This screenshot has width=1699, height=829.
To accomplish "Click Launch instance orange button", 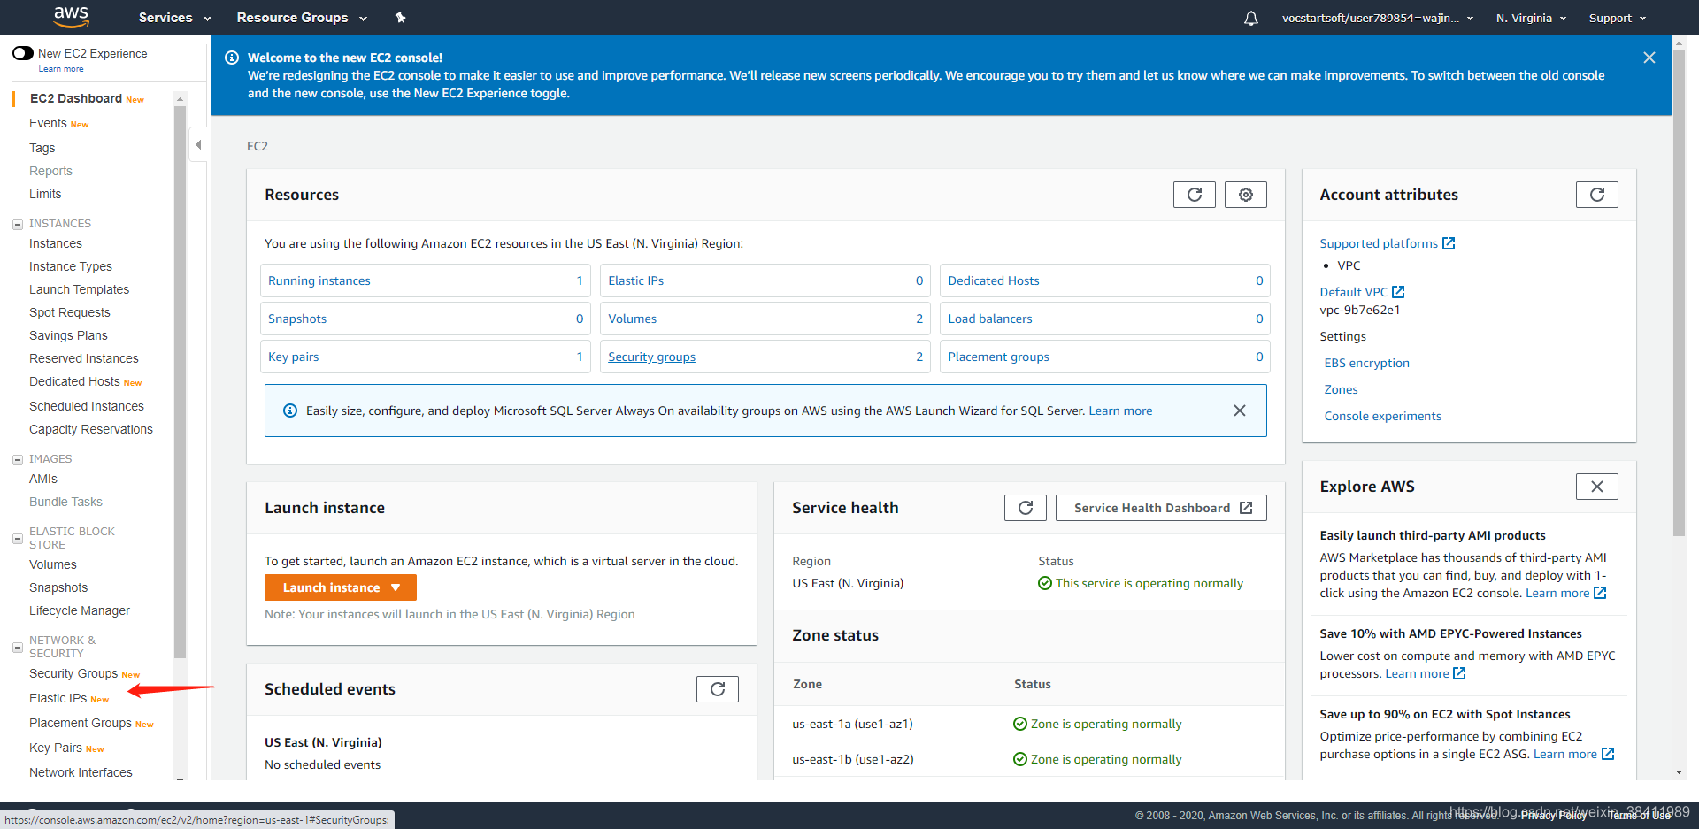I will coord(340,587).
